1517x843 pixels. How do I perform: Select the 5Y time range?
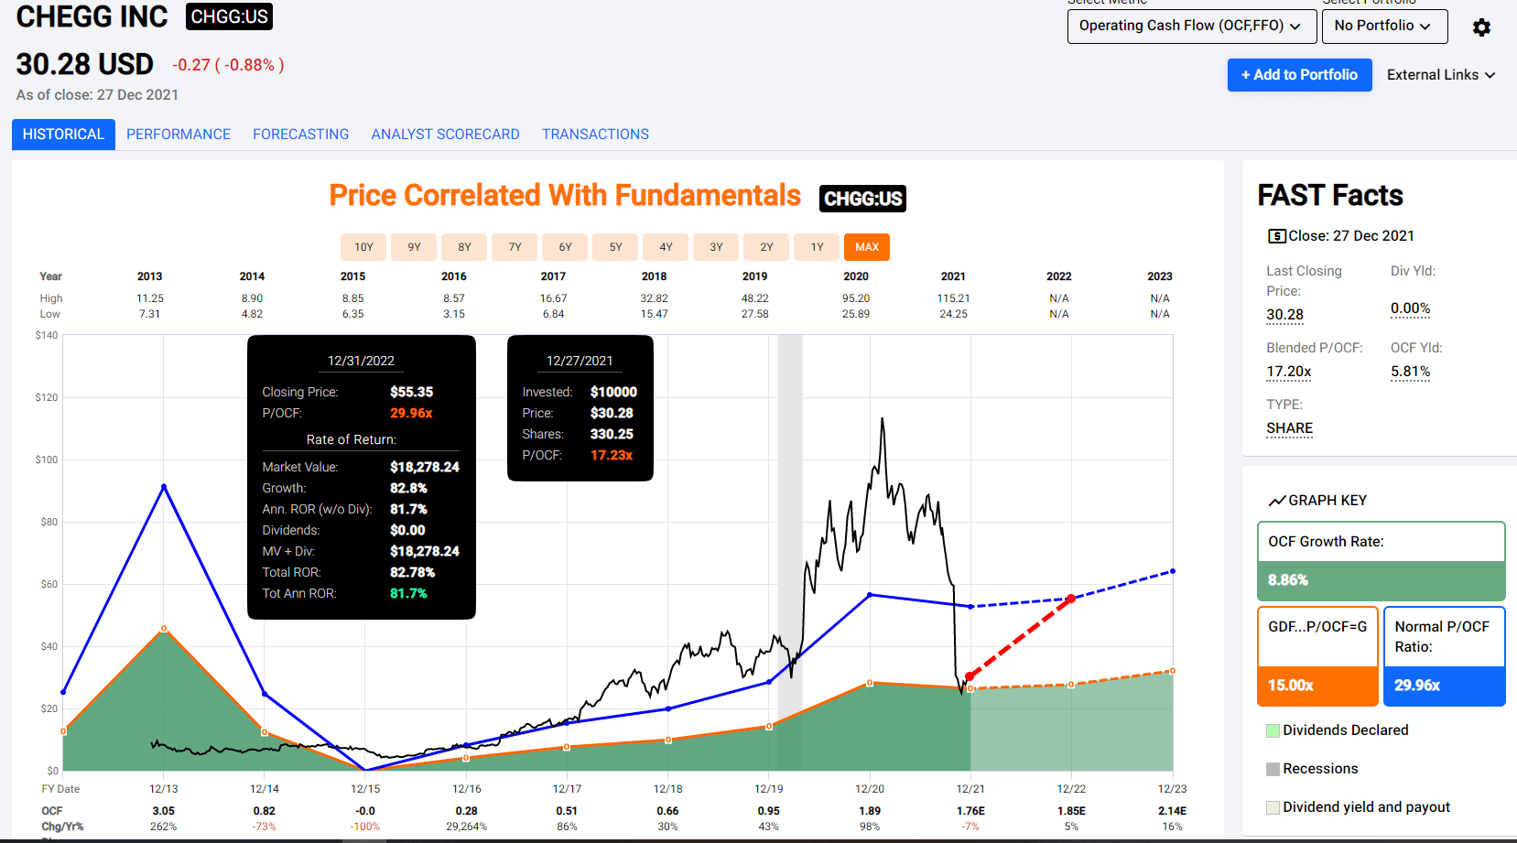(x=615, y=247)
